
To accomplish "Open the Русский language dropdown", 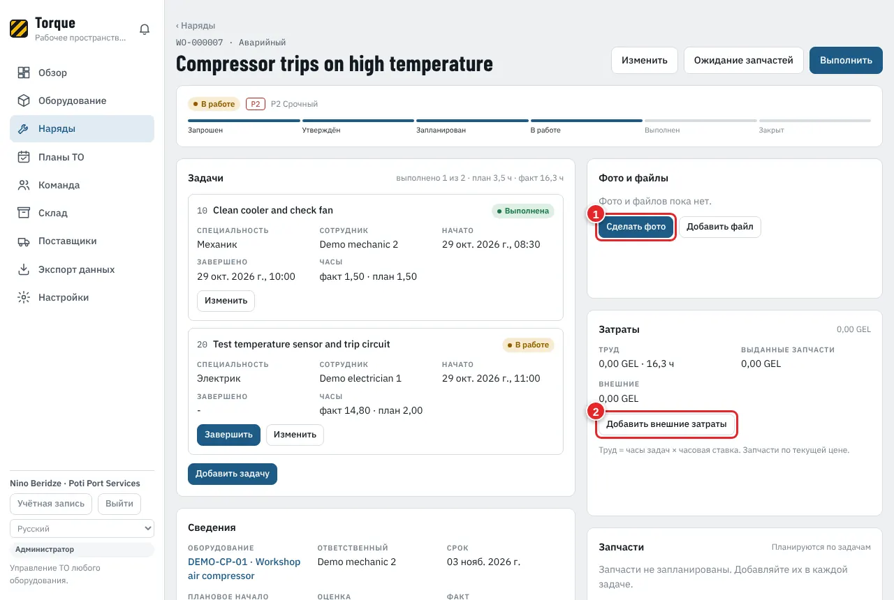I will click(x=82, y=529).
